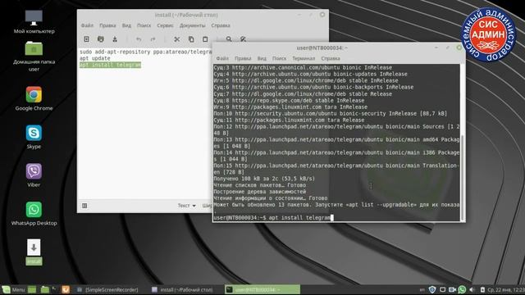Image resolution: width=525 pixels, height=295 pixels.
Task: Click the Redo arrow in text editor
Action: point(153,39)
